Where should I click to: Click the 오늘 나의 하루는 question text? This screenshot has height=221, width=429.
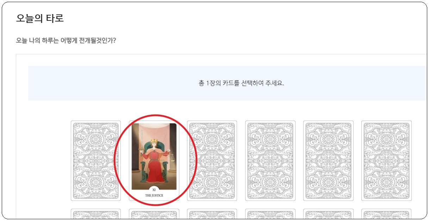click(x=66, y=41)
